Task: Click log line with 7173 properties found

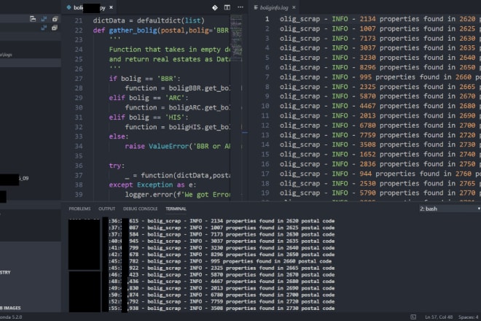Action: (380, 39)
